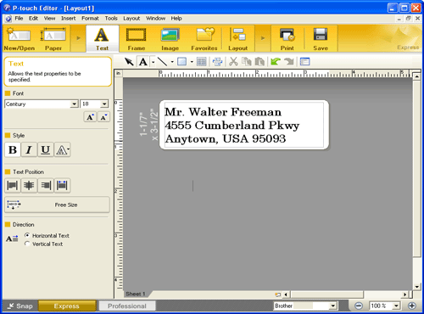Select the arrow pointer tool
Screen dimensions: 424x314
tap(129, 61)
